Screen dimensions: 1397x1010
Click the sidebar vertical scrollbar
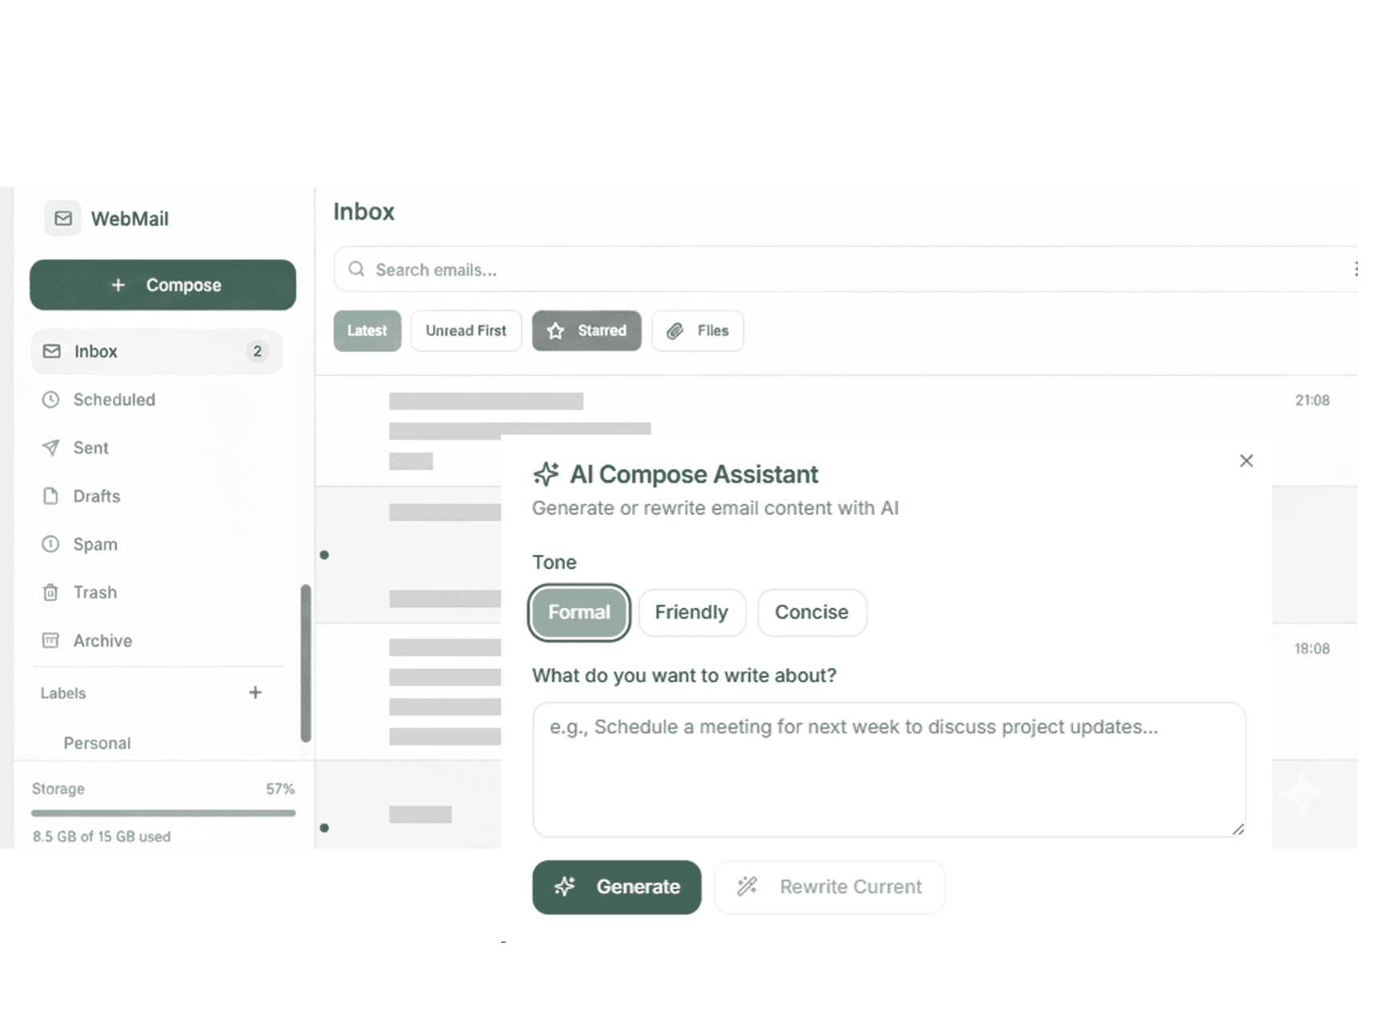point(305,663)
